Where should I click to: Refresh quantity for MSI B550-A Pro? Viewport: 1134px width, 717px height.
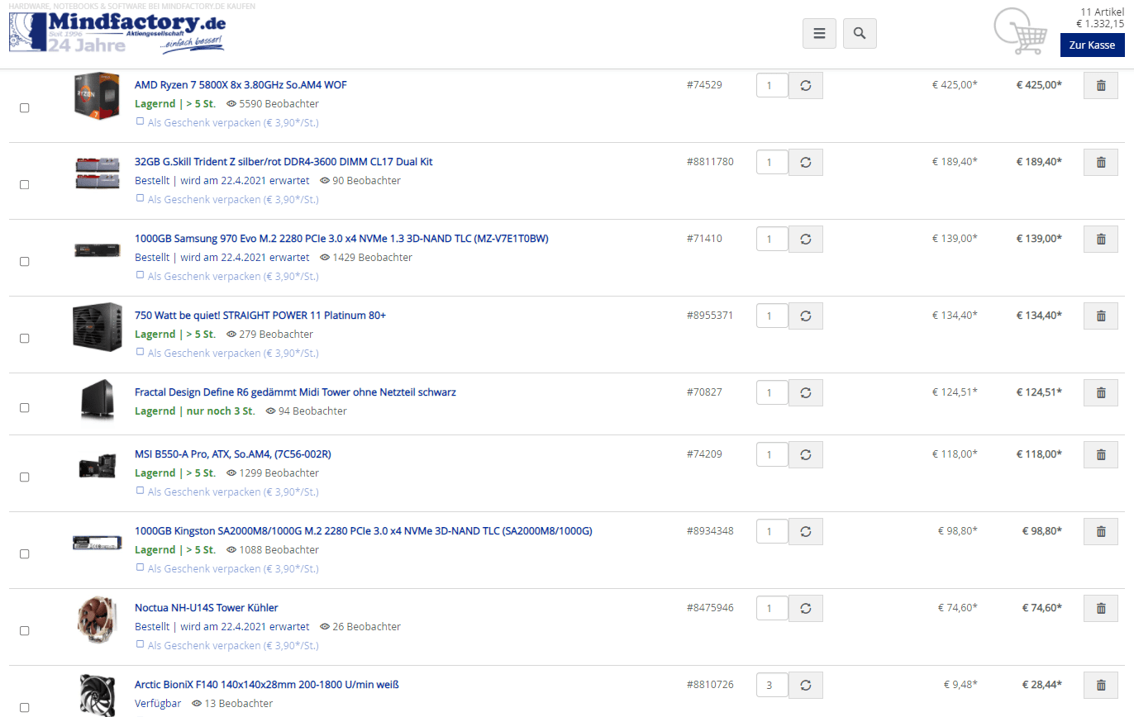(806, 454)
